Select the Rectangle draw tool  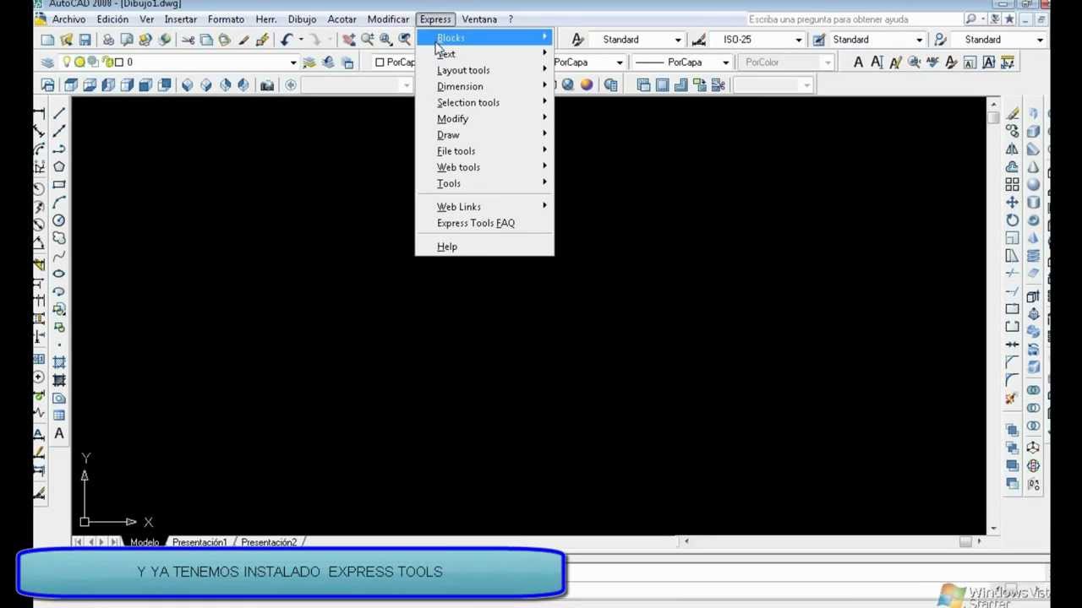[x=58, y=185]
